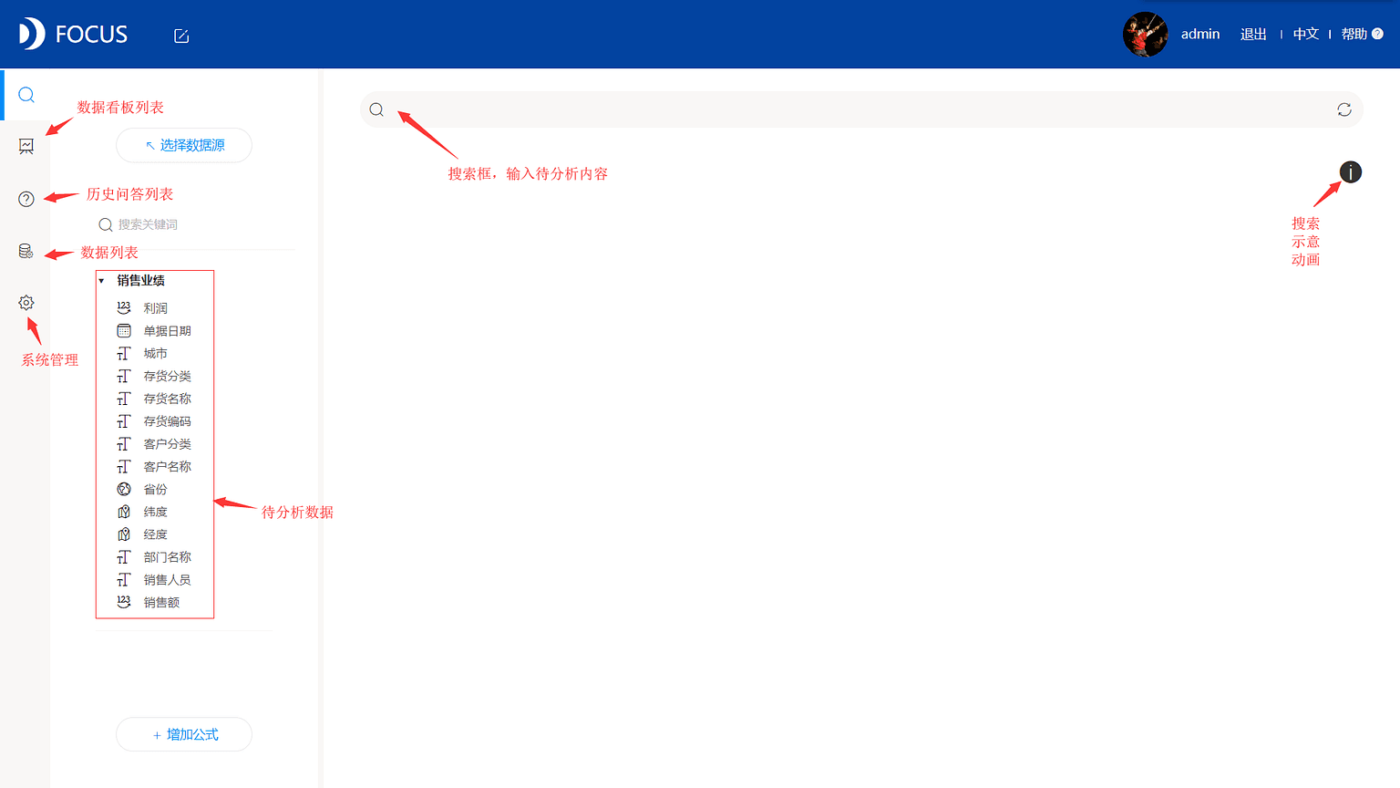
Task: Collapse the 销售业绩 table tree
Action: (101, 281)
